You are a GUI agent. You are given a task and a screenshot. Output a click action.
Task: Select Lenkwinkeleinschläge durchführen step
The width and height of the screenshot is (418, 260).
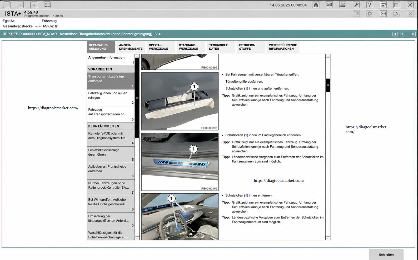coord(111,155)
